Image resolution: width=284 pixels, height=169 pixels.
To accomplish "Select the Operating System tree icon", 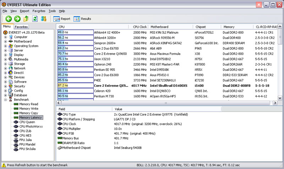I will tap(11, 46).
